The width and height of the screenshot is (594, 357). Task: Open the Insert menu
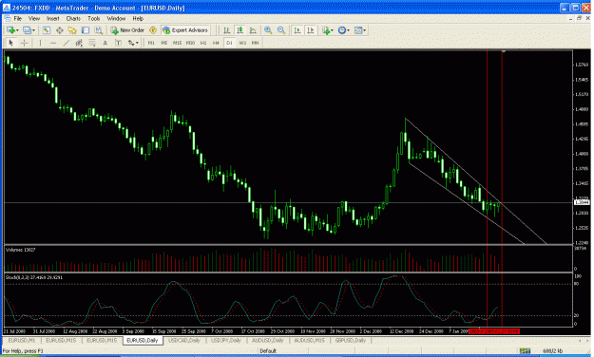(x=52, y=19)
